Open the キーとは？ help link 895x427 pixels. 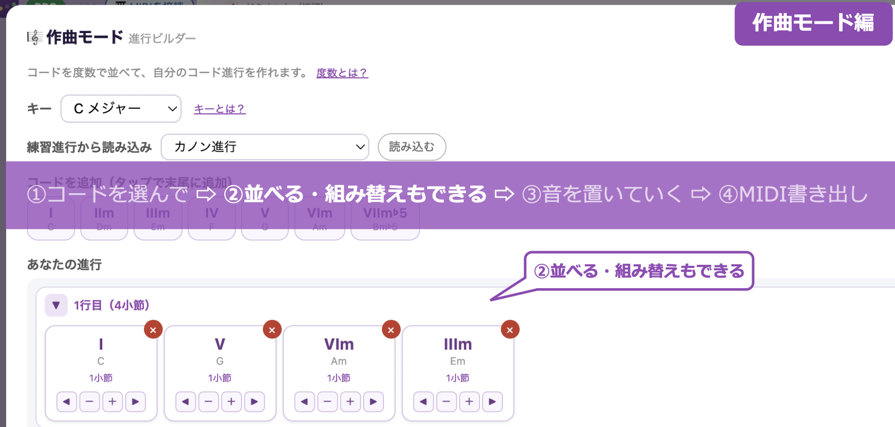(x=220, y=109)
